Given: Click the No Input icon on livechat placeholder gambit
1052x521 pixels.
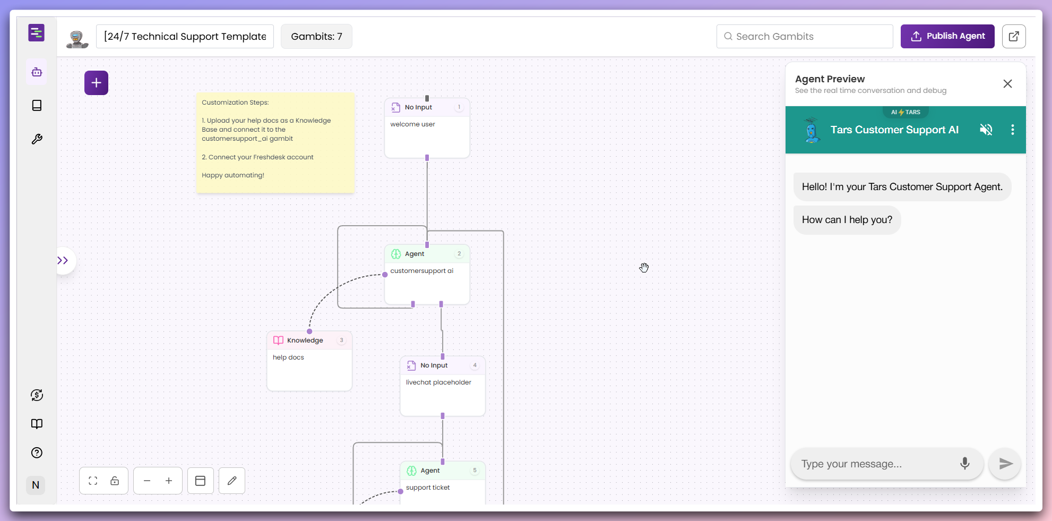Looking at the screenshot, I should 411,365.
